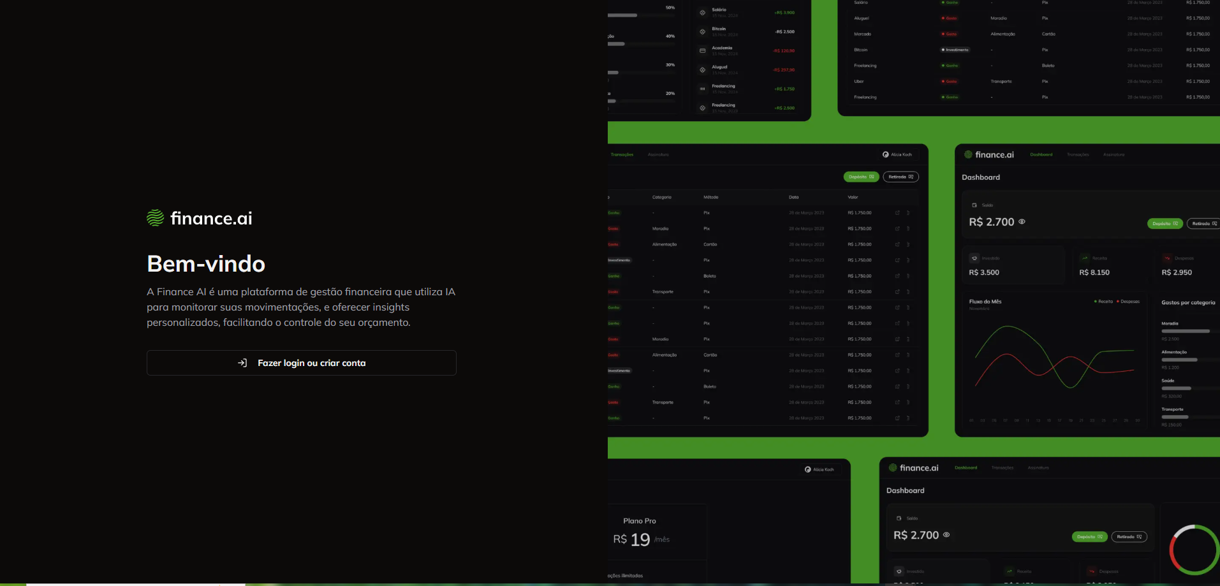Image resolution: width=1220 pixels, height=586 pixels.
Task: Click the green Depósito button above the transactions table
Action: [862, 177]
